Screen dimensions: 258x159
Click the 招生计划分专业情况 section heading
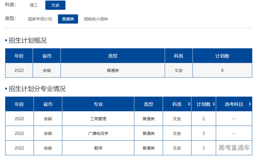(37, 89)
